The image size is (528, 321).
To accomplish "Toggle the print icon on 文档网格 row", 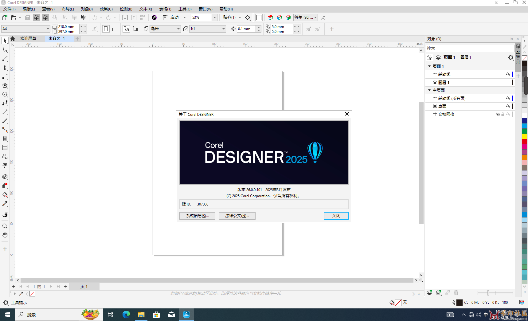I will click(x=508, y=114).
